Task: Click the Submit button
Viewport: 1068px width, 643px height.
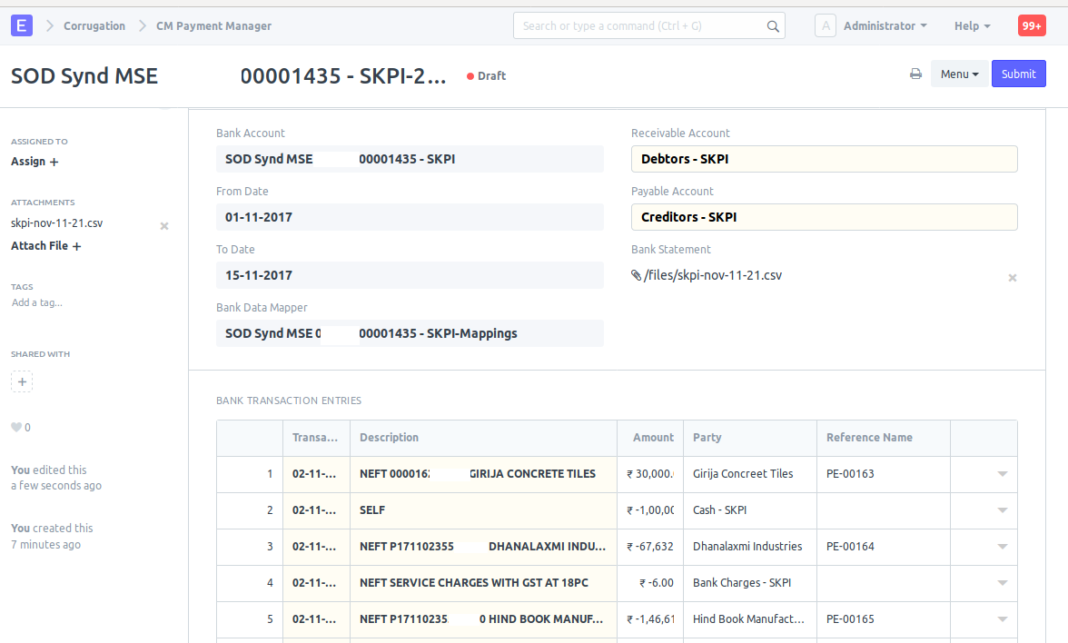Action: point(1018,74)
